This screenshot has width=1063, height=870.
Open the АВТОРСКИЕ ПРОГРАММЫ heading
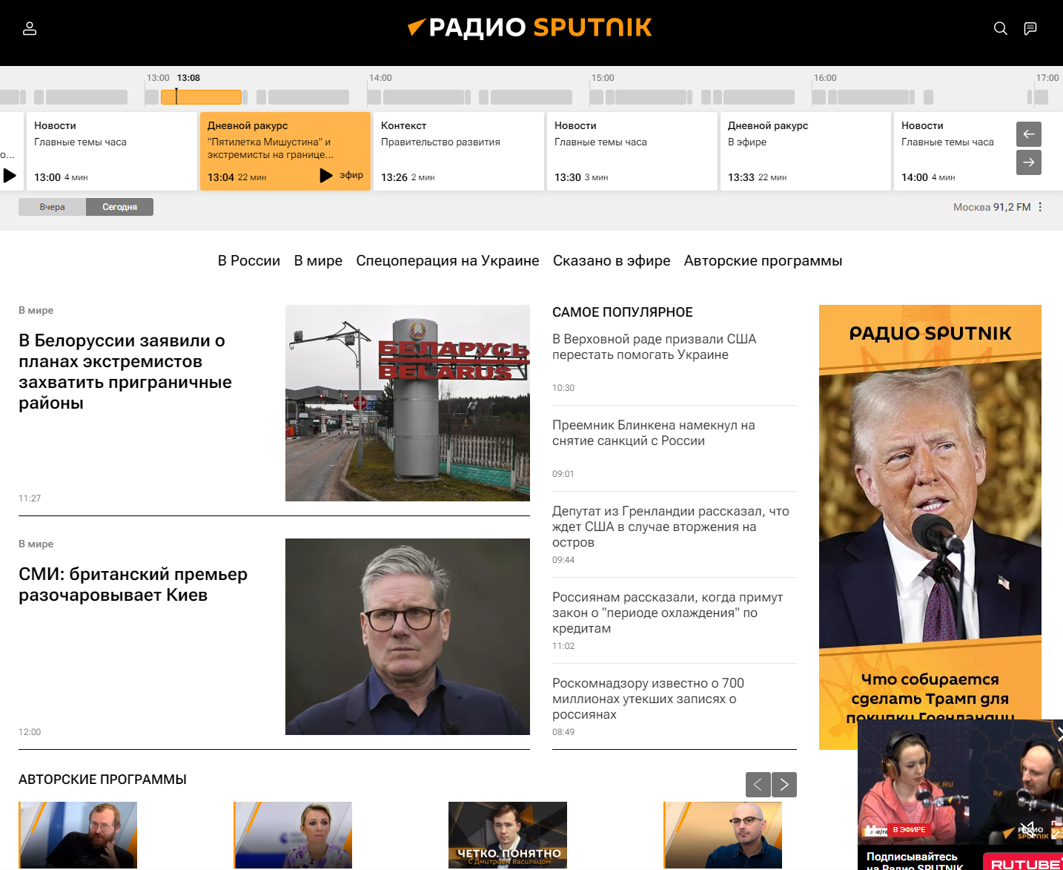[102, 780]
